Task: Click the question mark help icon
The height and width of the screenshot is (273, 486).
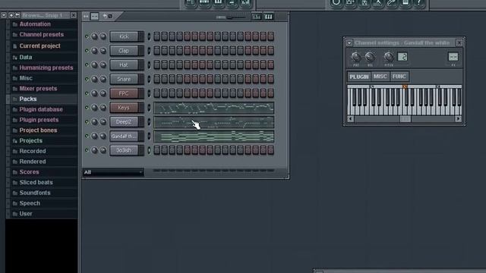Action: (418, 3)
